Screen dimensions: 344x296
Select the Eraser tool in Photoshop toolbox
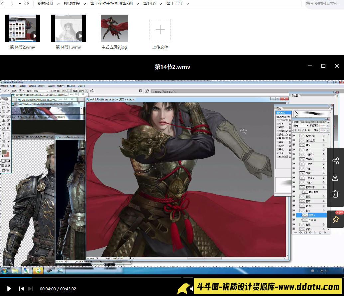[3, 124]
